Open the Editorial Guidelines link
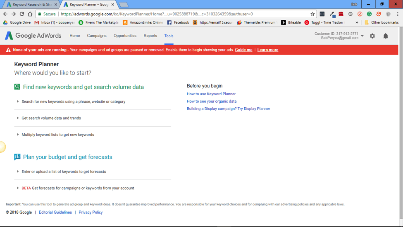Screen dimensions: 403x227 tap(55, 213)
